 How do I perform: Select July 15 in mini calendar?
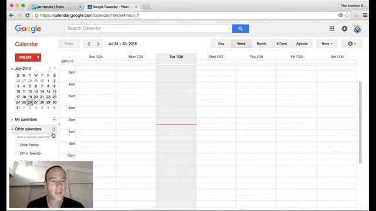[x=48, y=91]
